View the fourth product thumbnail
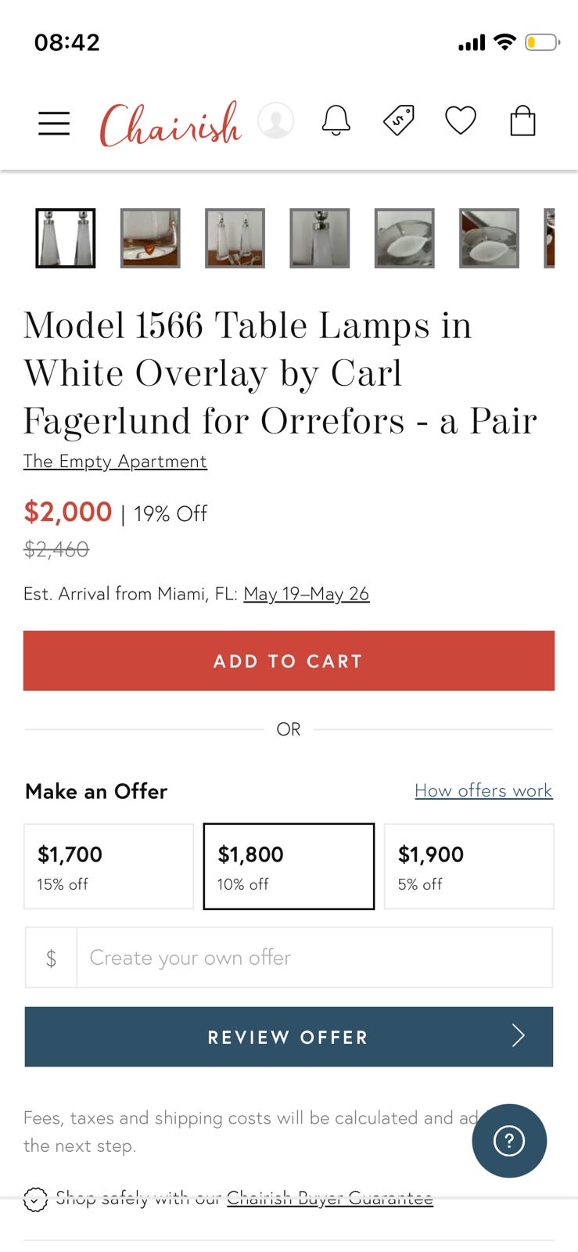 (319, 238)
